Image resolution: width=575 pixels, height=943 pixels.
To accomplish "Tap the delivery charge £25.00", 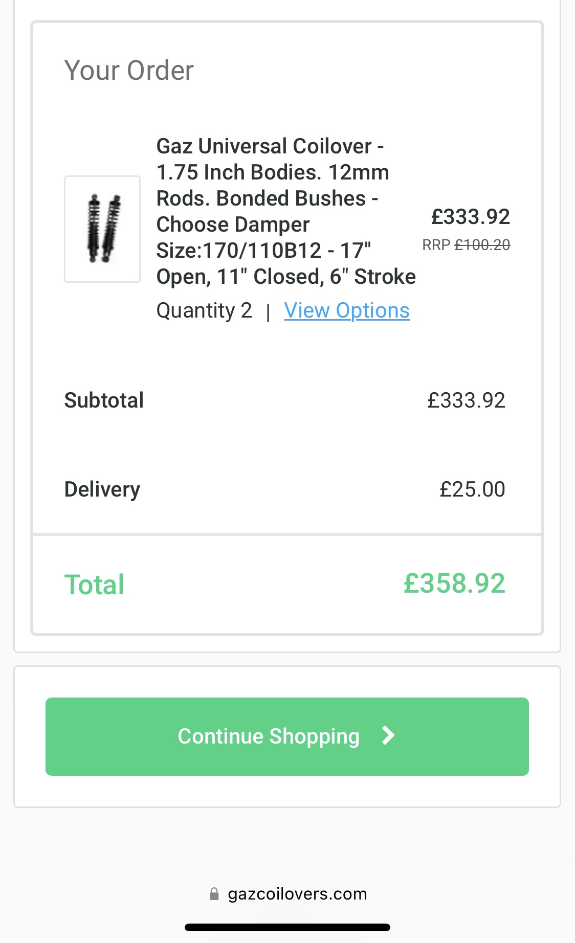I will point(472,489).
